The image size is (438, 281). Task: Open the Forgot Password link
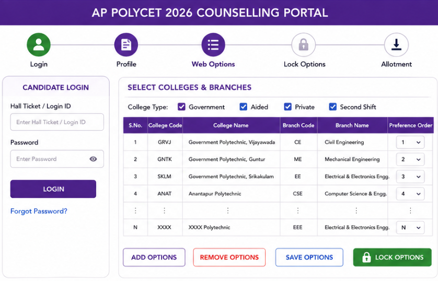click(x=39, y=211)
